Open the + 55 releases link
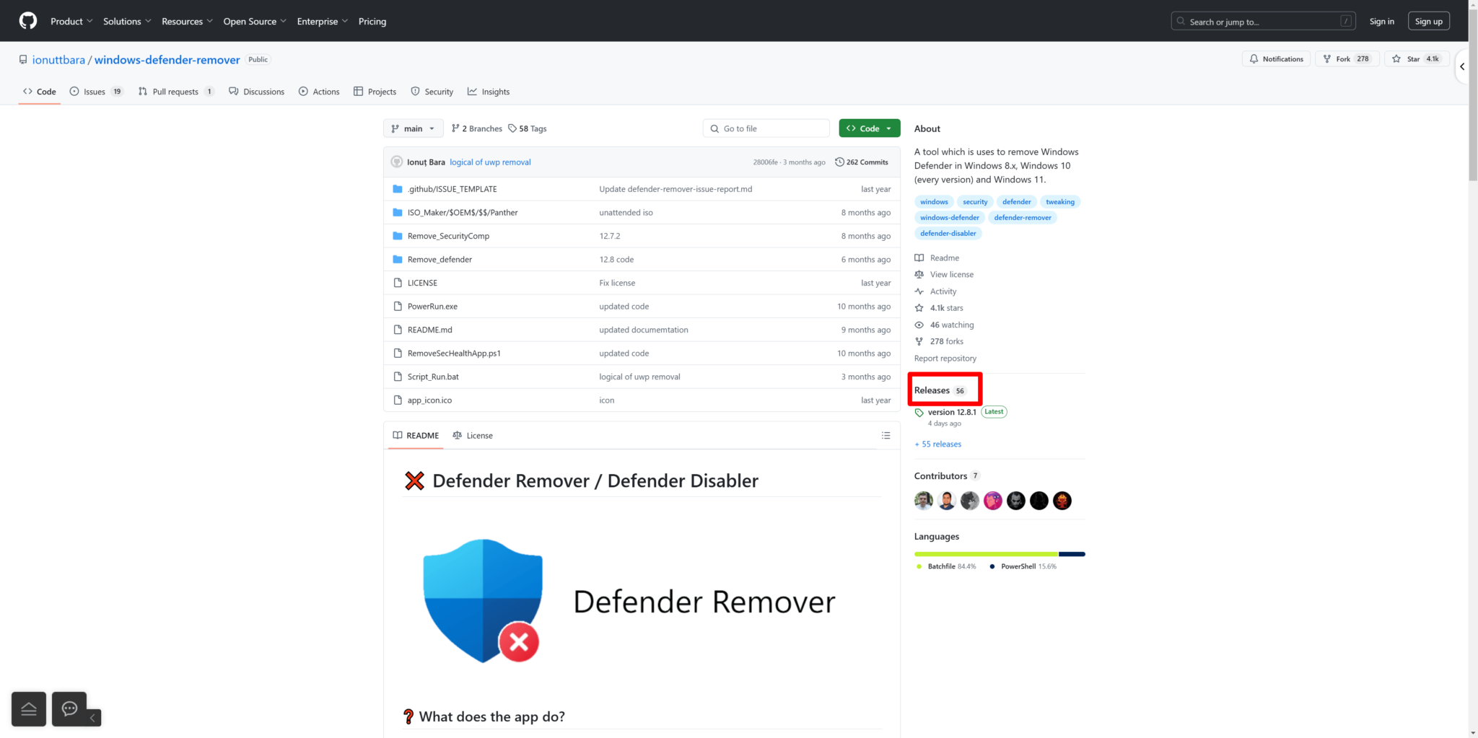This screenshot has width=1478, height=738. pyautogui.click(x=937, y=444)
